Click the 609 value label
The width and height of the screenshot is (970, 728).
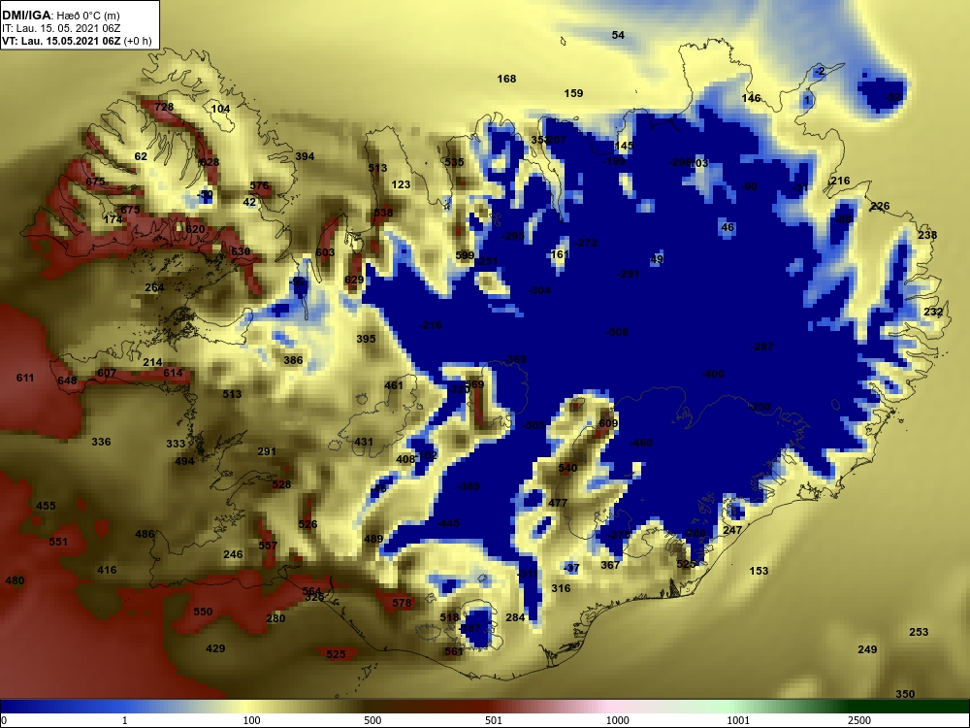608,423
